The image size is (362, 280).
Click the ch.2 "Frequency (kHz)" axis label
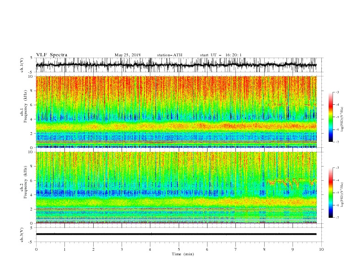click(26, 182)
